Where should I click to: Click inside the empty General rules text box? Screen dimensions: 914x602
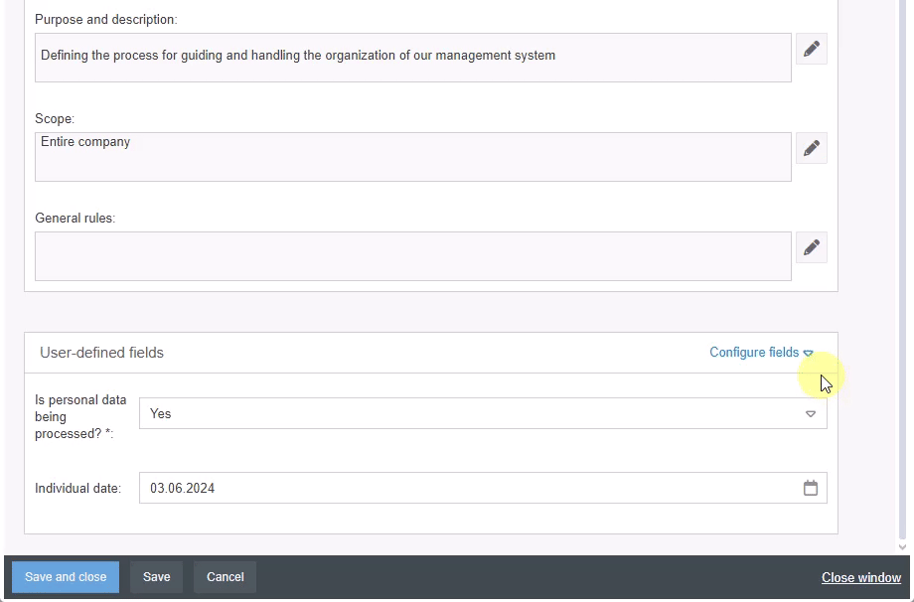[x=413, y=256]
